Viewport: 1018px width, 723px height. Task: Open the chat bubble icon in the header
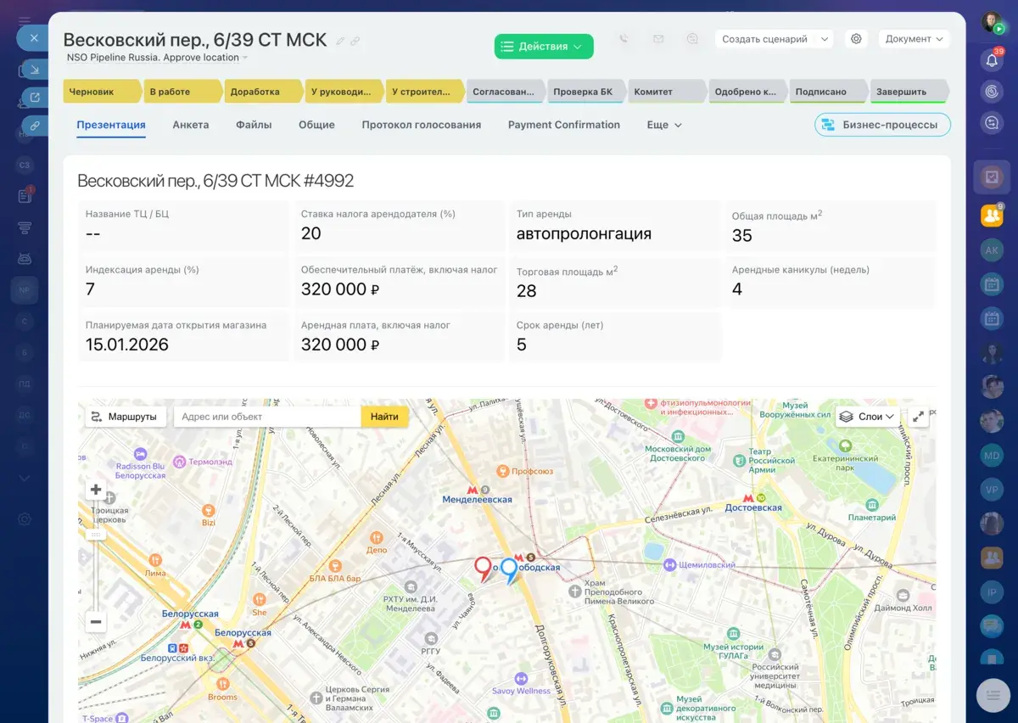click(693, 39)
